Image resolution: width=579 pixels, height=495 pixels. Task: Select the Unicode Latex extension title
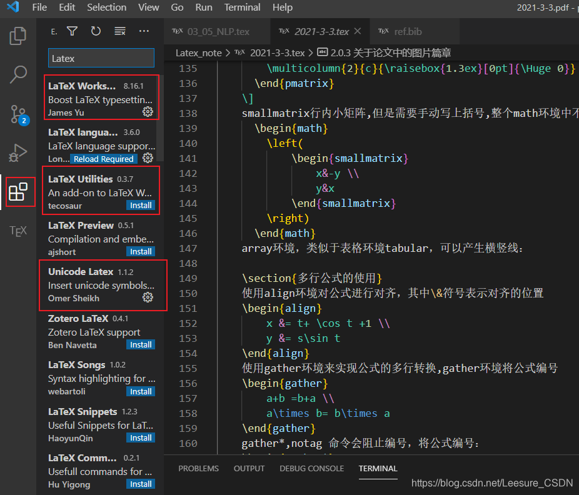point(81,272)
